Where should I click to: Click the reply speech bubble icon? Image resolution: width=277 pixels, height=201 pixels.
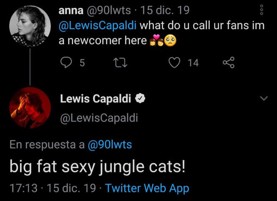(67, 62)
